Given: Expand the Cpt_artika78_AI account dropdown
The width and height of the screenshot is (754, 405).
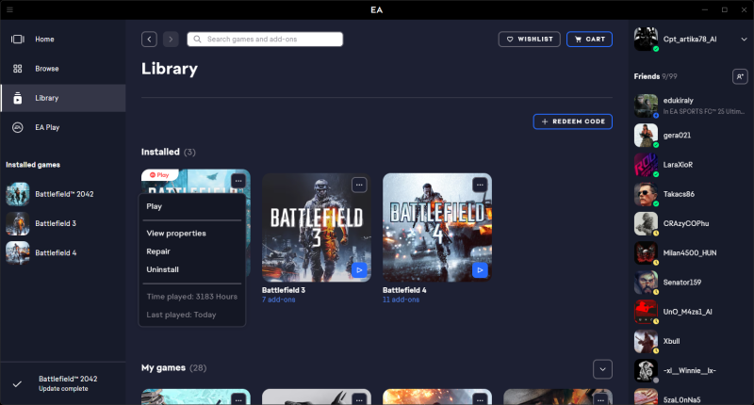Looking at the screenshot, I should point(744,40).
